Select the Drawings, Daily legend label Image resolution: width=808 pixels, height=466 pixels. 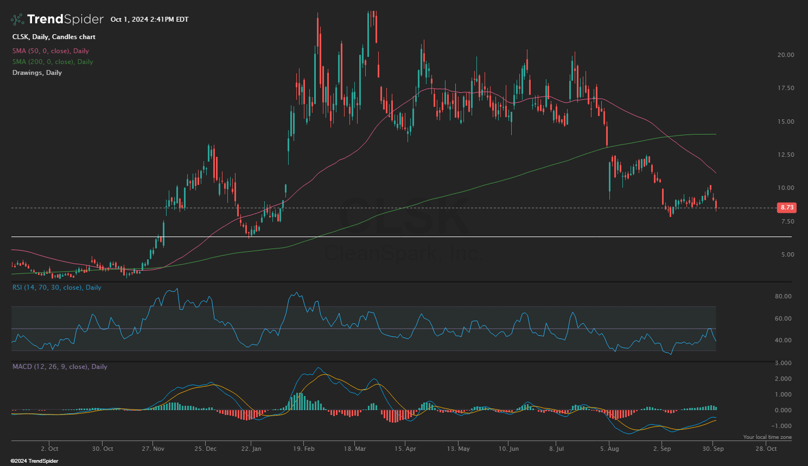click(x=37, y=73)
